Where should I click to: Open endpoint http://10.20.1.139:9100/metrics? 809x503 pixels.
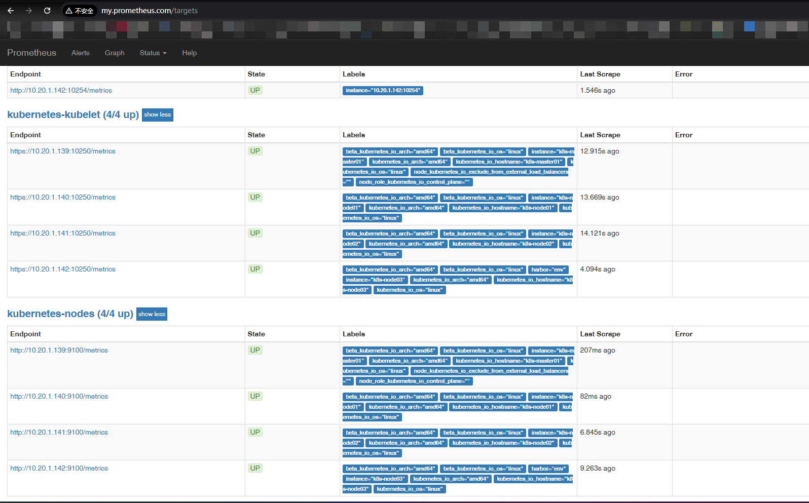coord(59,350)
